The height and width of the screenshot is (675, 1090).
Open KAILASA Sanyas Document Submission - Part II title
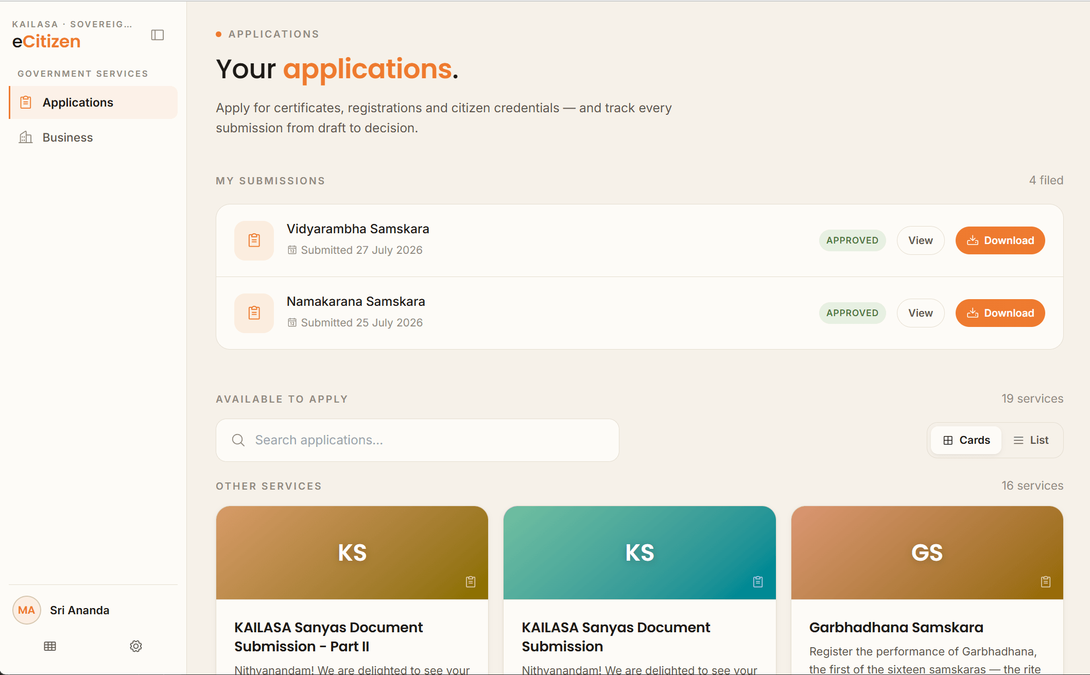tap(328, 637)
